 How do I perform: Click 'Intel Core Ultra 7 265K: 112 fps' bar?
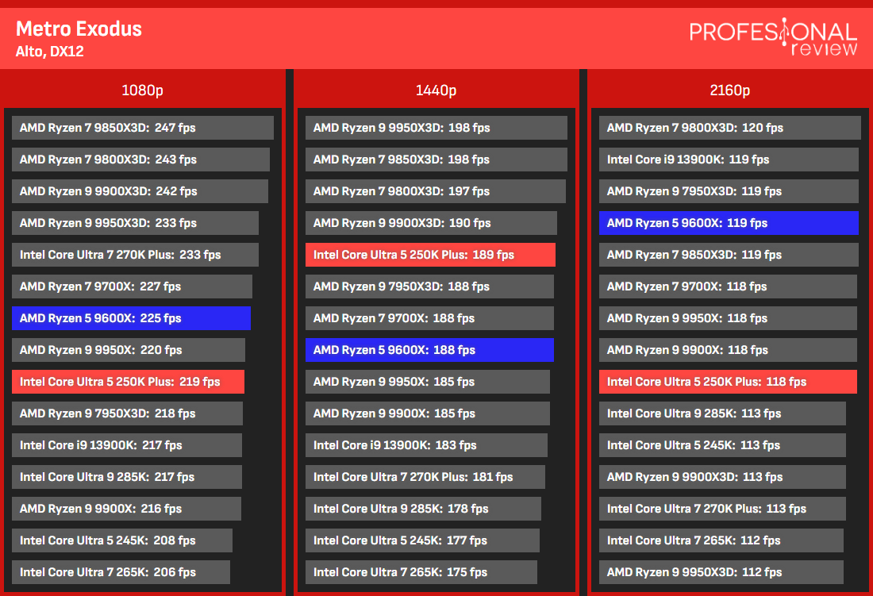tap(721, 540)
